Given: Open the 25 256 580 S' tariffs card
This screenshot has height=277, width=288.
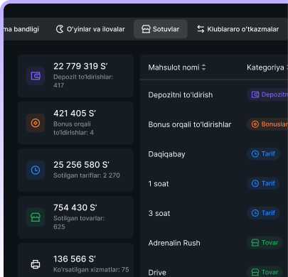Looking at the screenshot, I should pyautogui.click(x=75, y=170).
